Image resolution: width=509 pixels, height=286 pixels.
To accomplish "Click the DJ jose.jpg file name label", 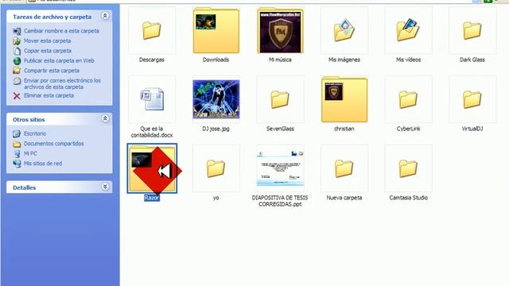I will 216,129.
